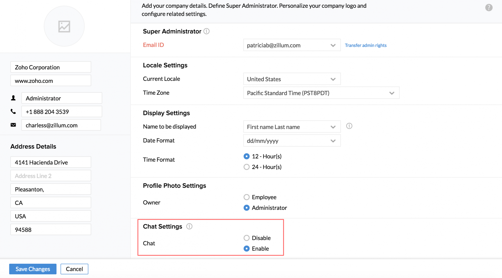Open the Email ID dropdown
The width and height of the screenshot is (502, 278).
(292, 45)
